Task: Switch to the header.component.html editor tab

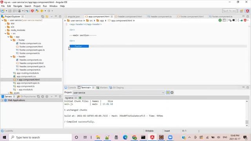Action: [129, 16]
